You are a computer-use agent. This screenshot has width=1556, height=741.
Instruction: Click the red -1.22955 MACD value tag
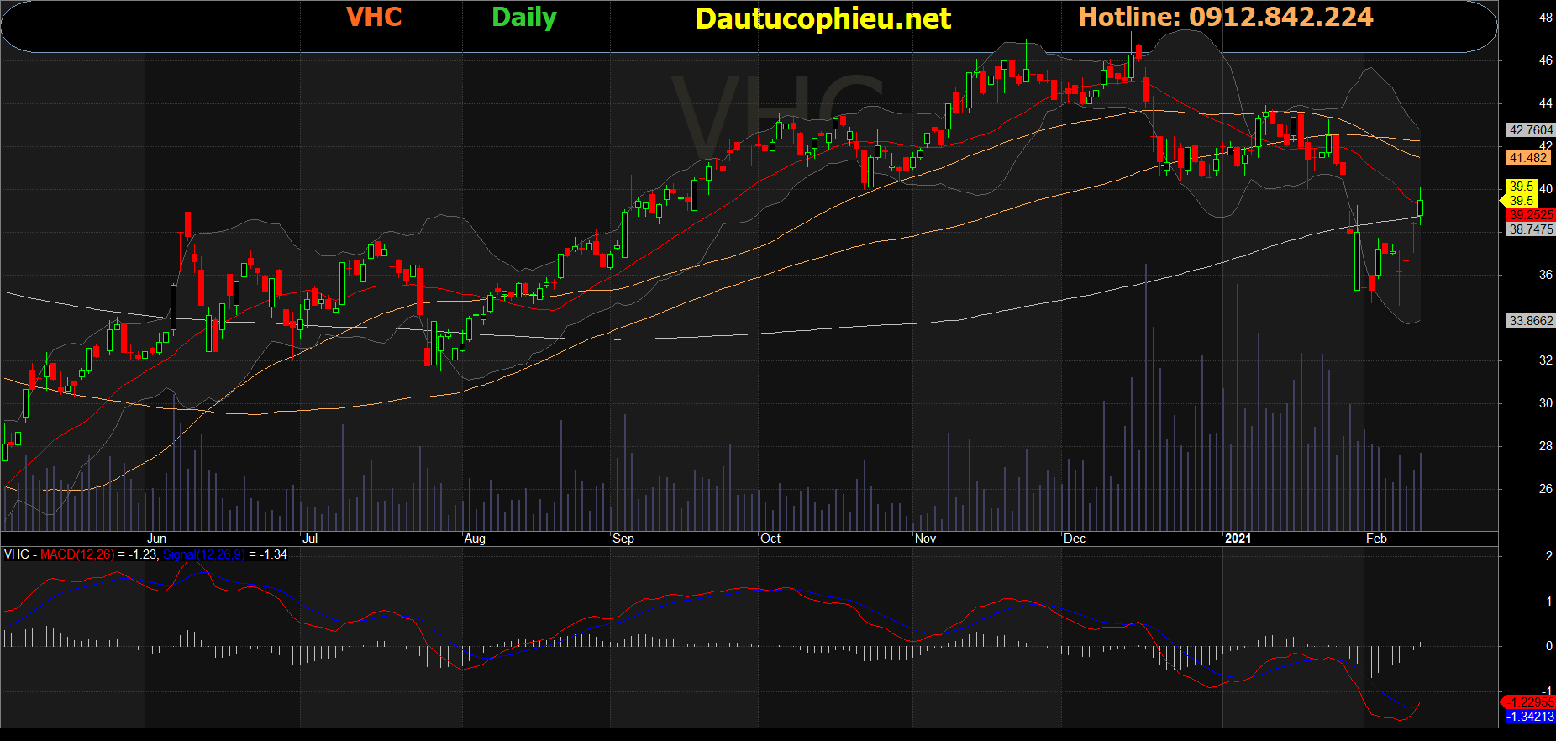click(1529, 702)
